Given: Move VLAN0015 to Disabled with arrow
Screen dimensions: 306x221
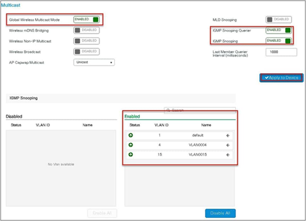Looking at the screenshot, I should (228, 155).
